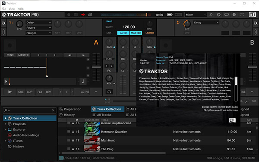Viewport: 259px width, 162px height.
Task: Clear the search field with X
Action: [x=53, y=110]
